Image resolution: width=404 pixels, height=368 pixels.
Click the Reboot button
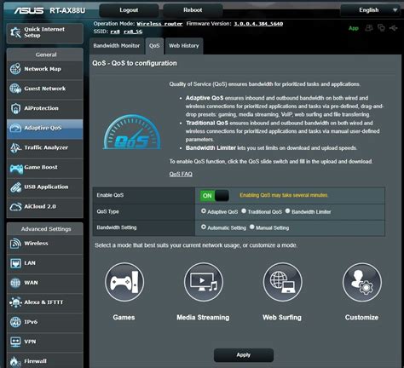pyautogui.click(x=193, y=10)
